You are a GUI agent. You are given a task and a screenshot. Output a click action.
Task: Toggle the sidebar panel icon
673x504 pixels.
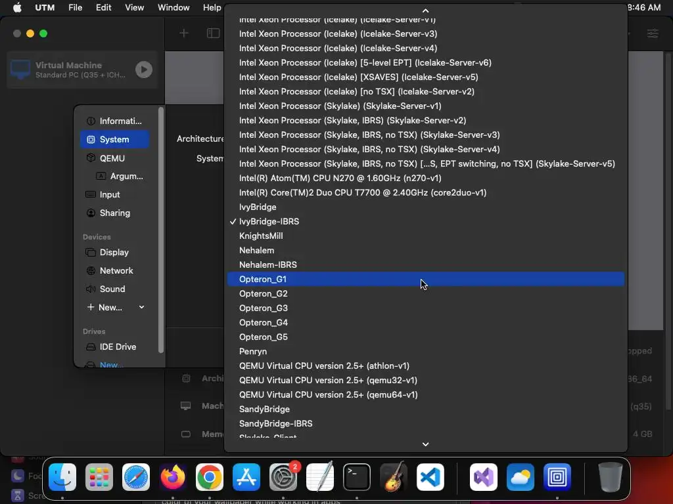[x=214, y=33]
